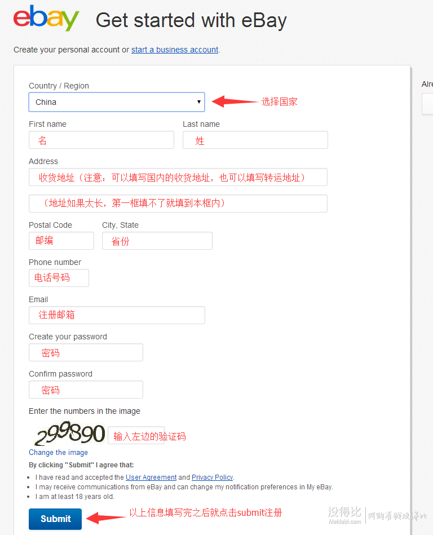Click the By clicking "Submit" I agree that text
This screenshot has width=433, height=535.
81,465
